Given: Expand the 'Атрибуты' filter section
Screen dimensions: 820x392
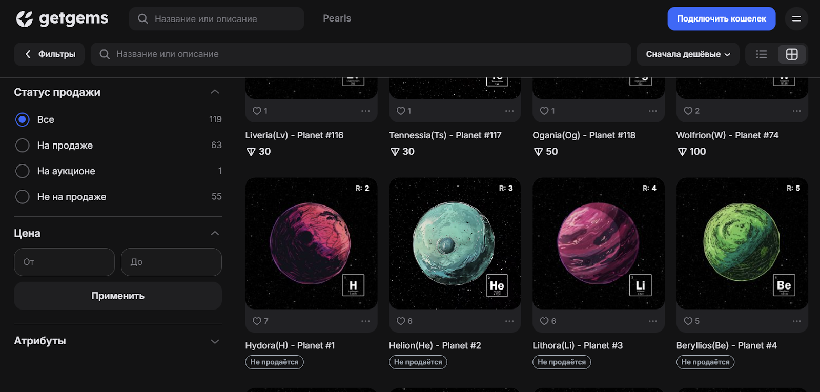Looking at the screenshot, I should point(215,341).
